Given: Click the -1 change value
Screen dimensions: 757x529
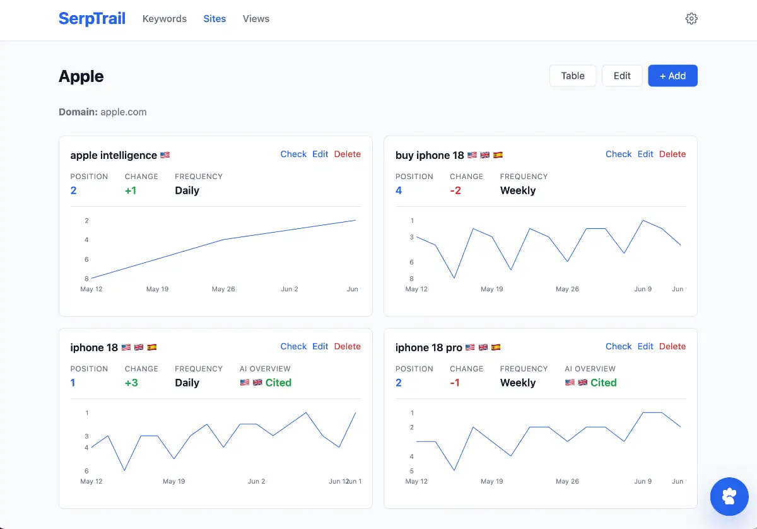Looking at the screenshot, I should [455, 383].
